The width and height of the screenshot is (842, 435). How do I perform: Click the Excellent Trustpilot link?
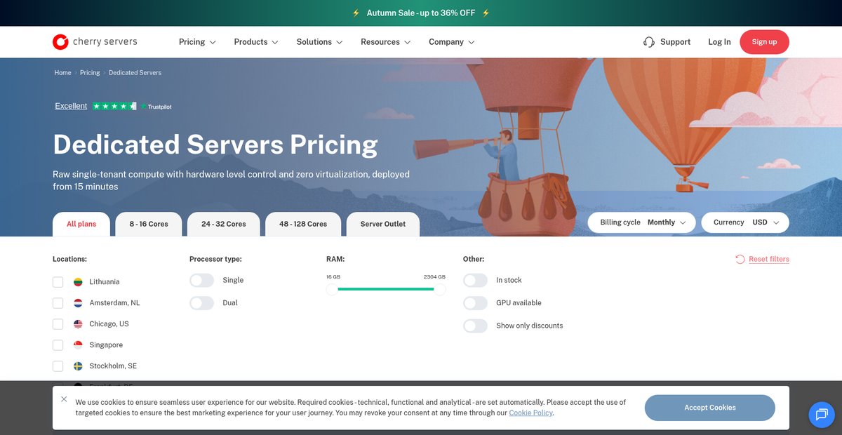click(x=71, y=106)
